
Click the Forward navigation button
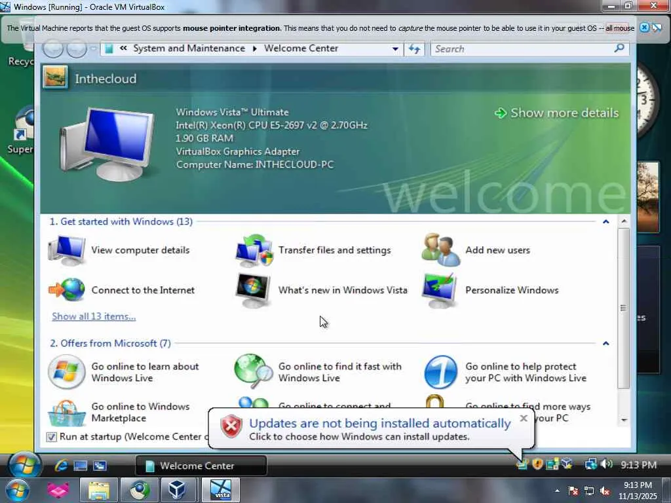(x=77, y=48)
